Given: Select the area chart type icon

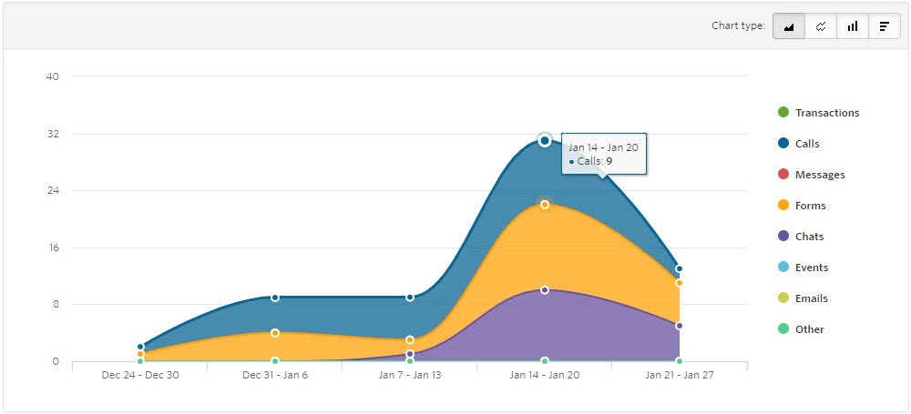Looking at the screenshot, I should click(x=789, y=26).
